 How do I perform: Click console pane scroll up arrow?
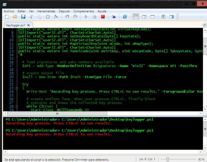coord(205,120)
